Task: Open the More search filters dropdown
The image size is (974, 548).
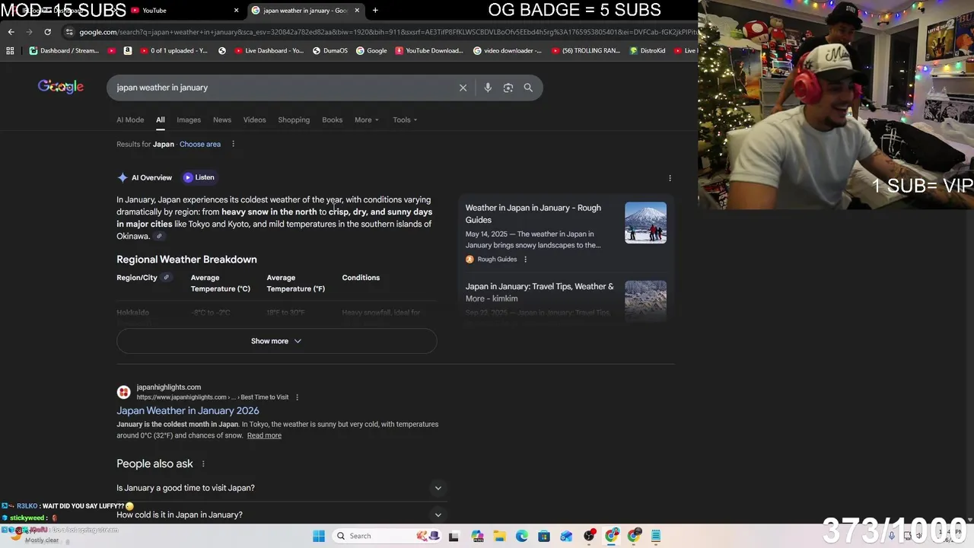Action: (x=366, y=119)
